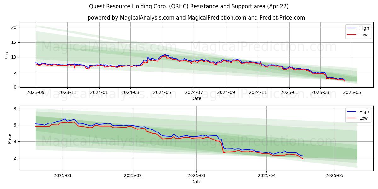Click the '2024-05' date label on top chart
This screenshot has height=189, width=378.
[x=162, y=93]
